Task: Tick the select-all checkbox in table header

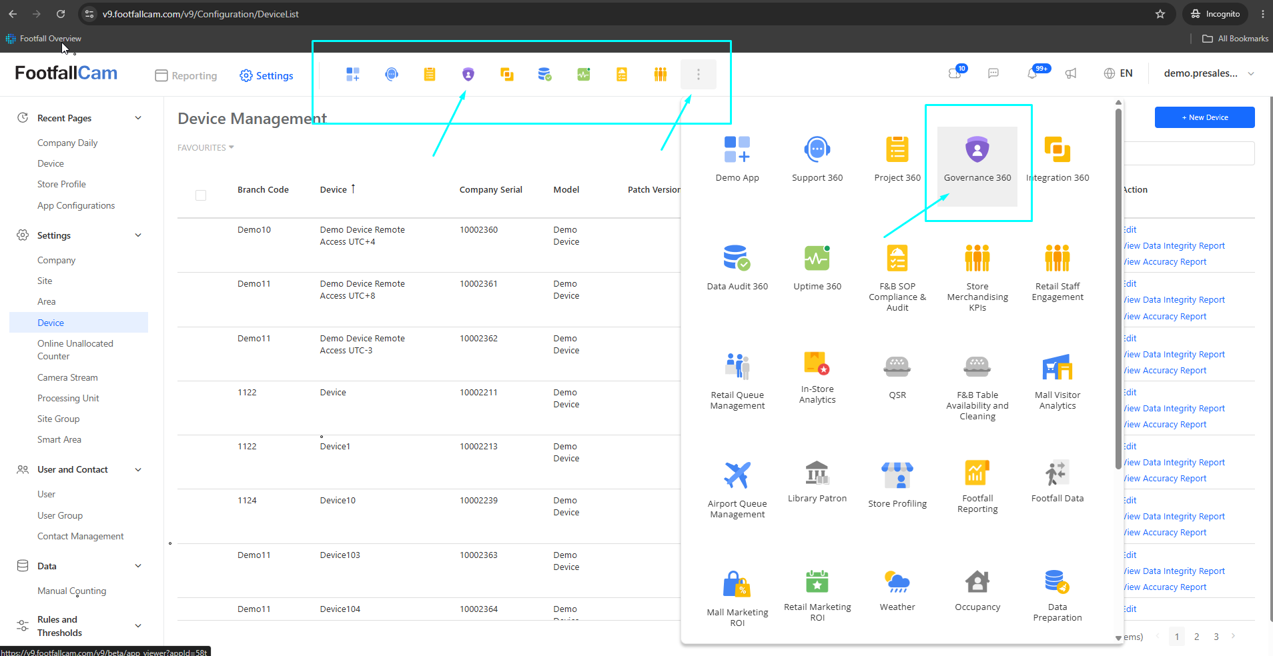Action: click(x=201, y=195)
